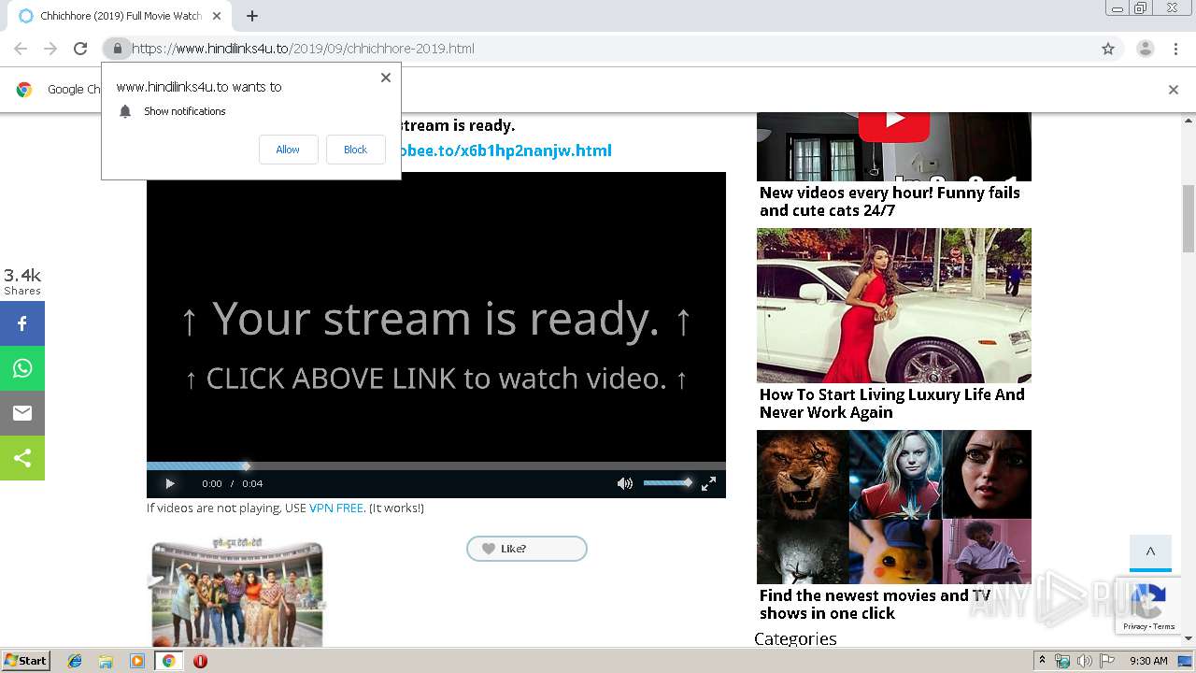Viewport: 1196px width, 673px height.
Task: Open the x6b1hp2nanjw.html stream link
Action: [506, 150]
